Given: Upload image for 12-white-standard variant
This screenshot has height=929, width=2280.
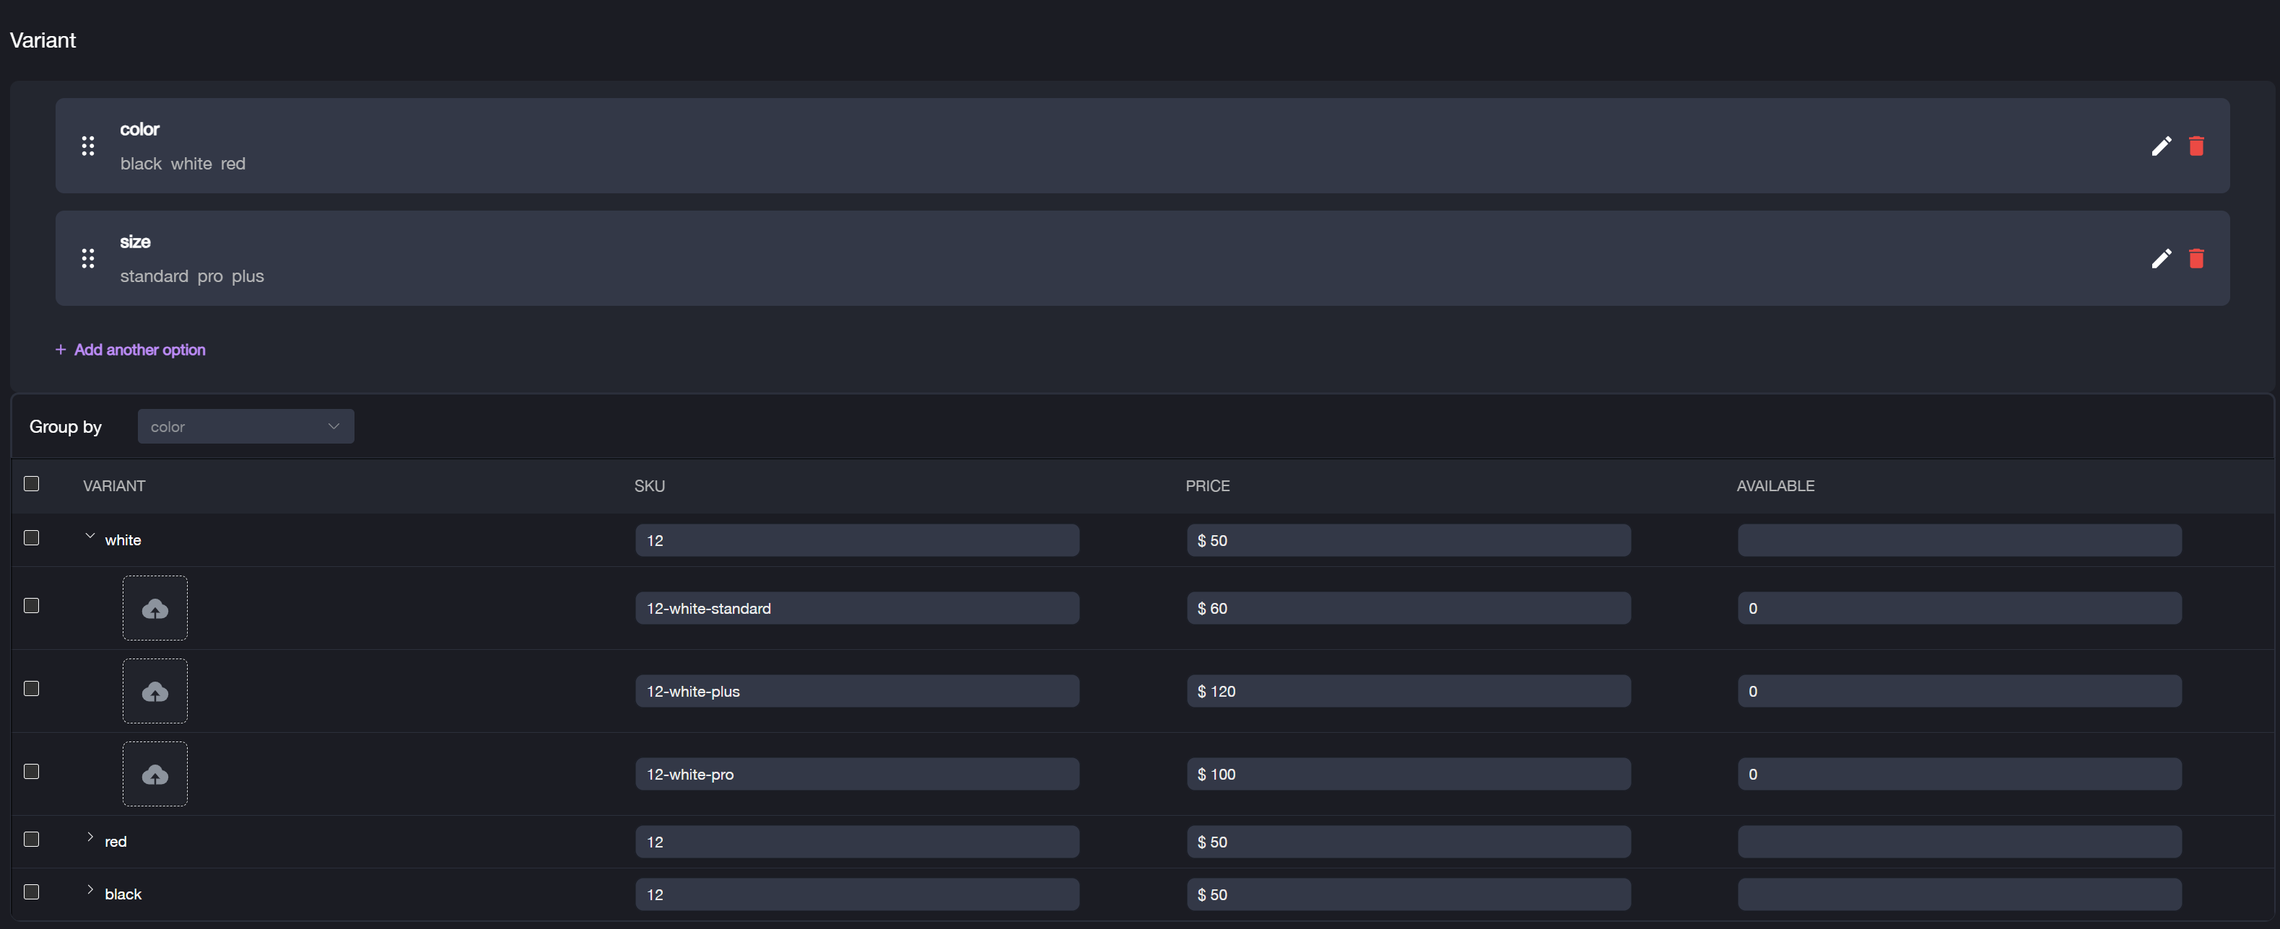Looking at the screenshot, I should click(155, 608).
